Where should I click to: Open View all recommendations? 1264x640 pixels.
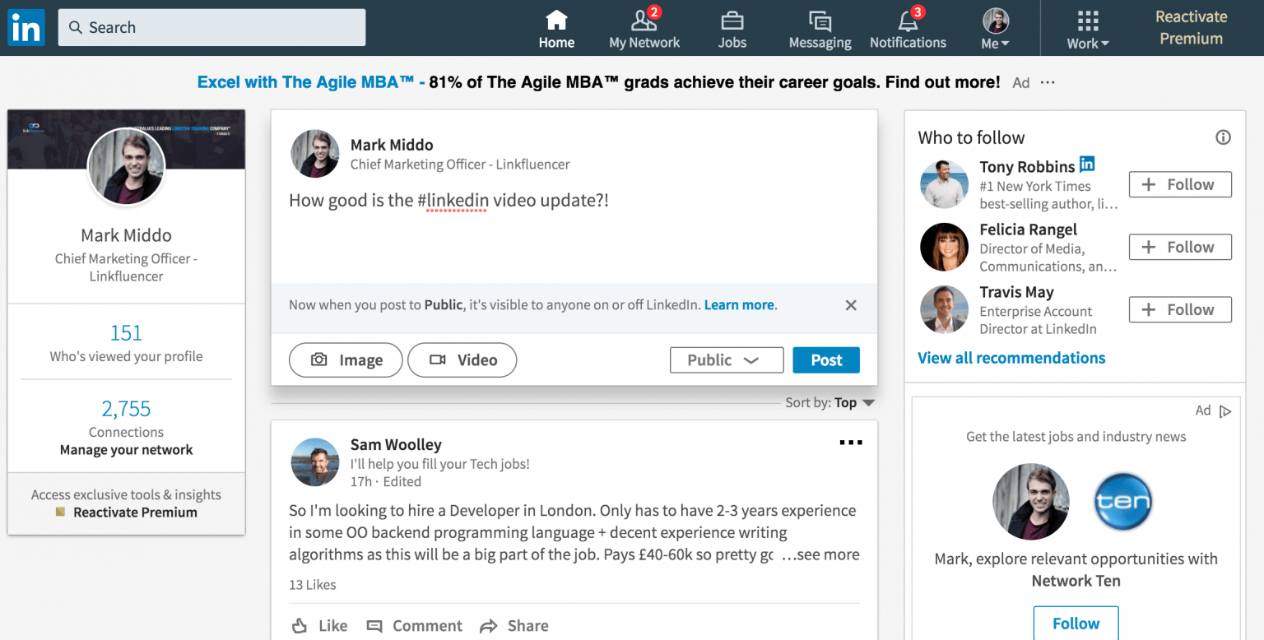pyautogui.click(x=1011, y=358)
